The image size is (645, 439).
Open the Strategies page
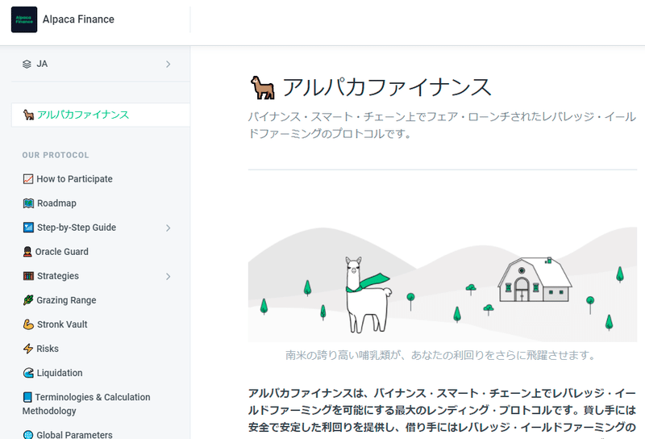58,276
